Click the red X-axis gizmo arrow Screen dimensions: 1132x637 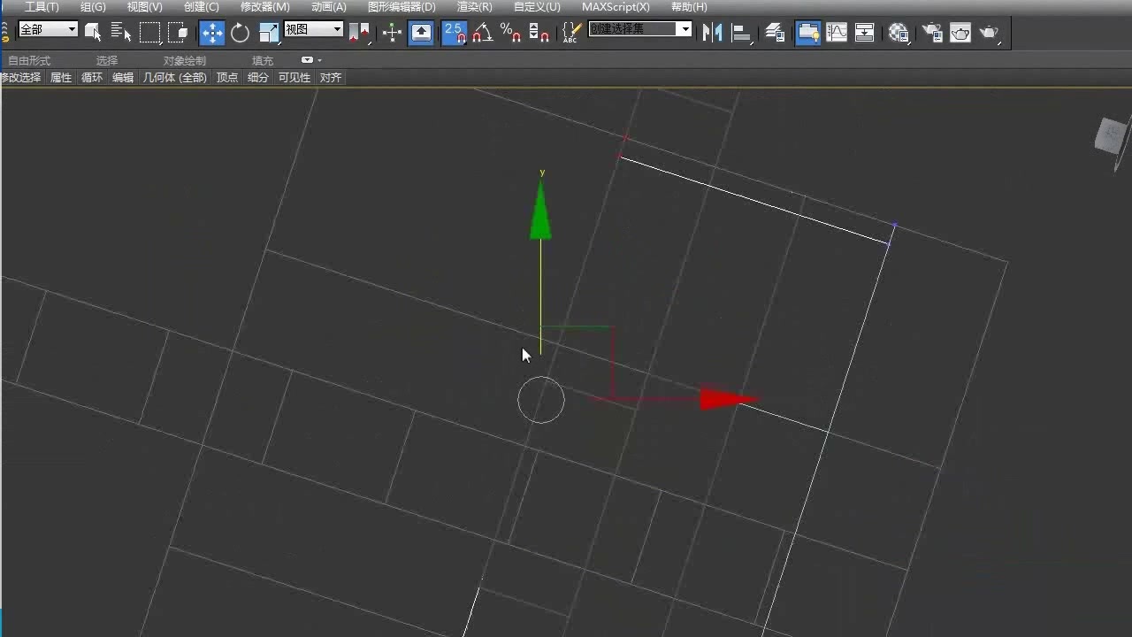(729, 399)
